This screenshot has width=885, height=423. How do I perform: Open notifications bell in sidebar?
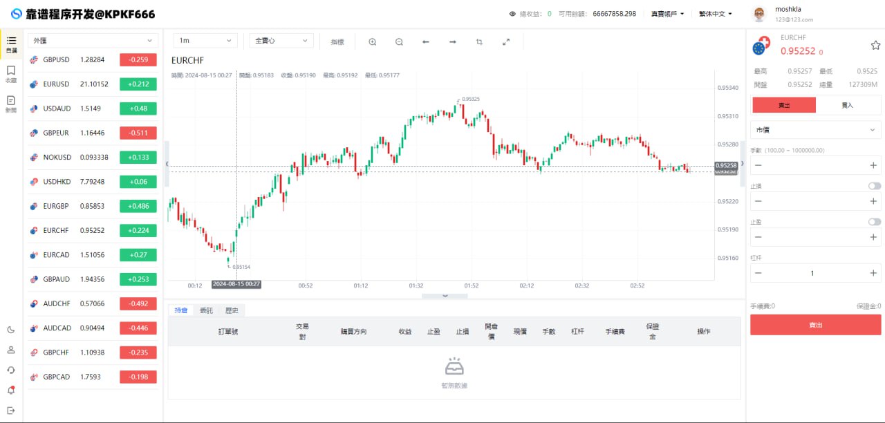click(11, 390)
